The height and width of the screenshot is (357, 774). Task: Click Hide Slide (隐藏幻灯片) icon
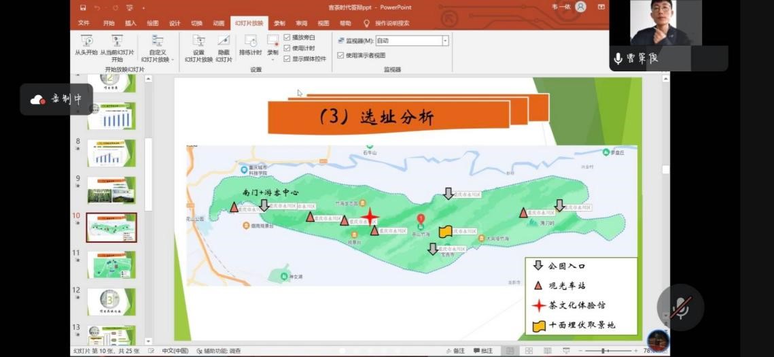click(x=224, y=46)
